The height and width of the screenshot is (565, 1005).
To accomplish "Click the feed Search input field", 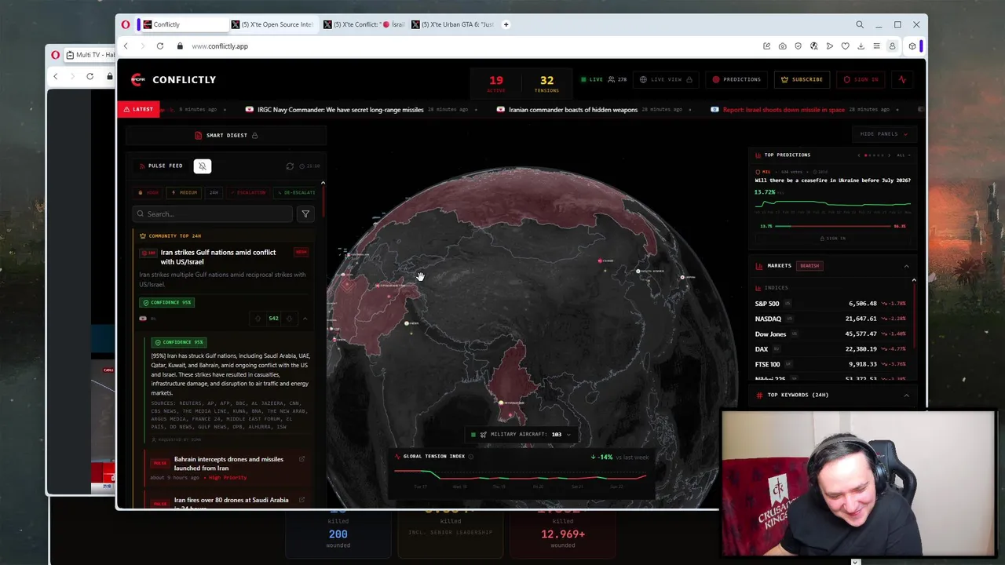I will click(212, 213).
